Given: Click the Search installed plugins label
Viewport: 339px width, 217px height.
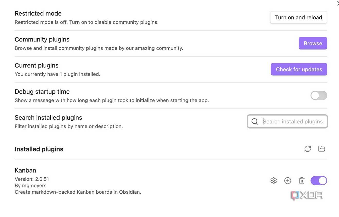Looking at the screenshot, I should point(48,117).
